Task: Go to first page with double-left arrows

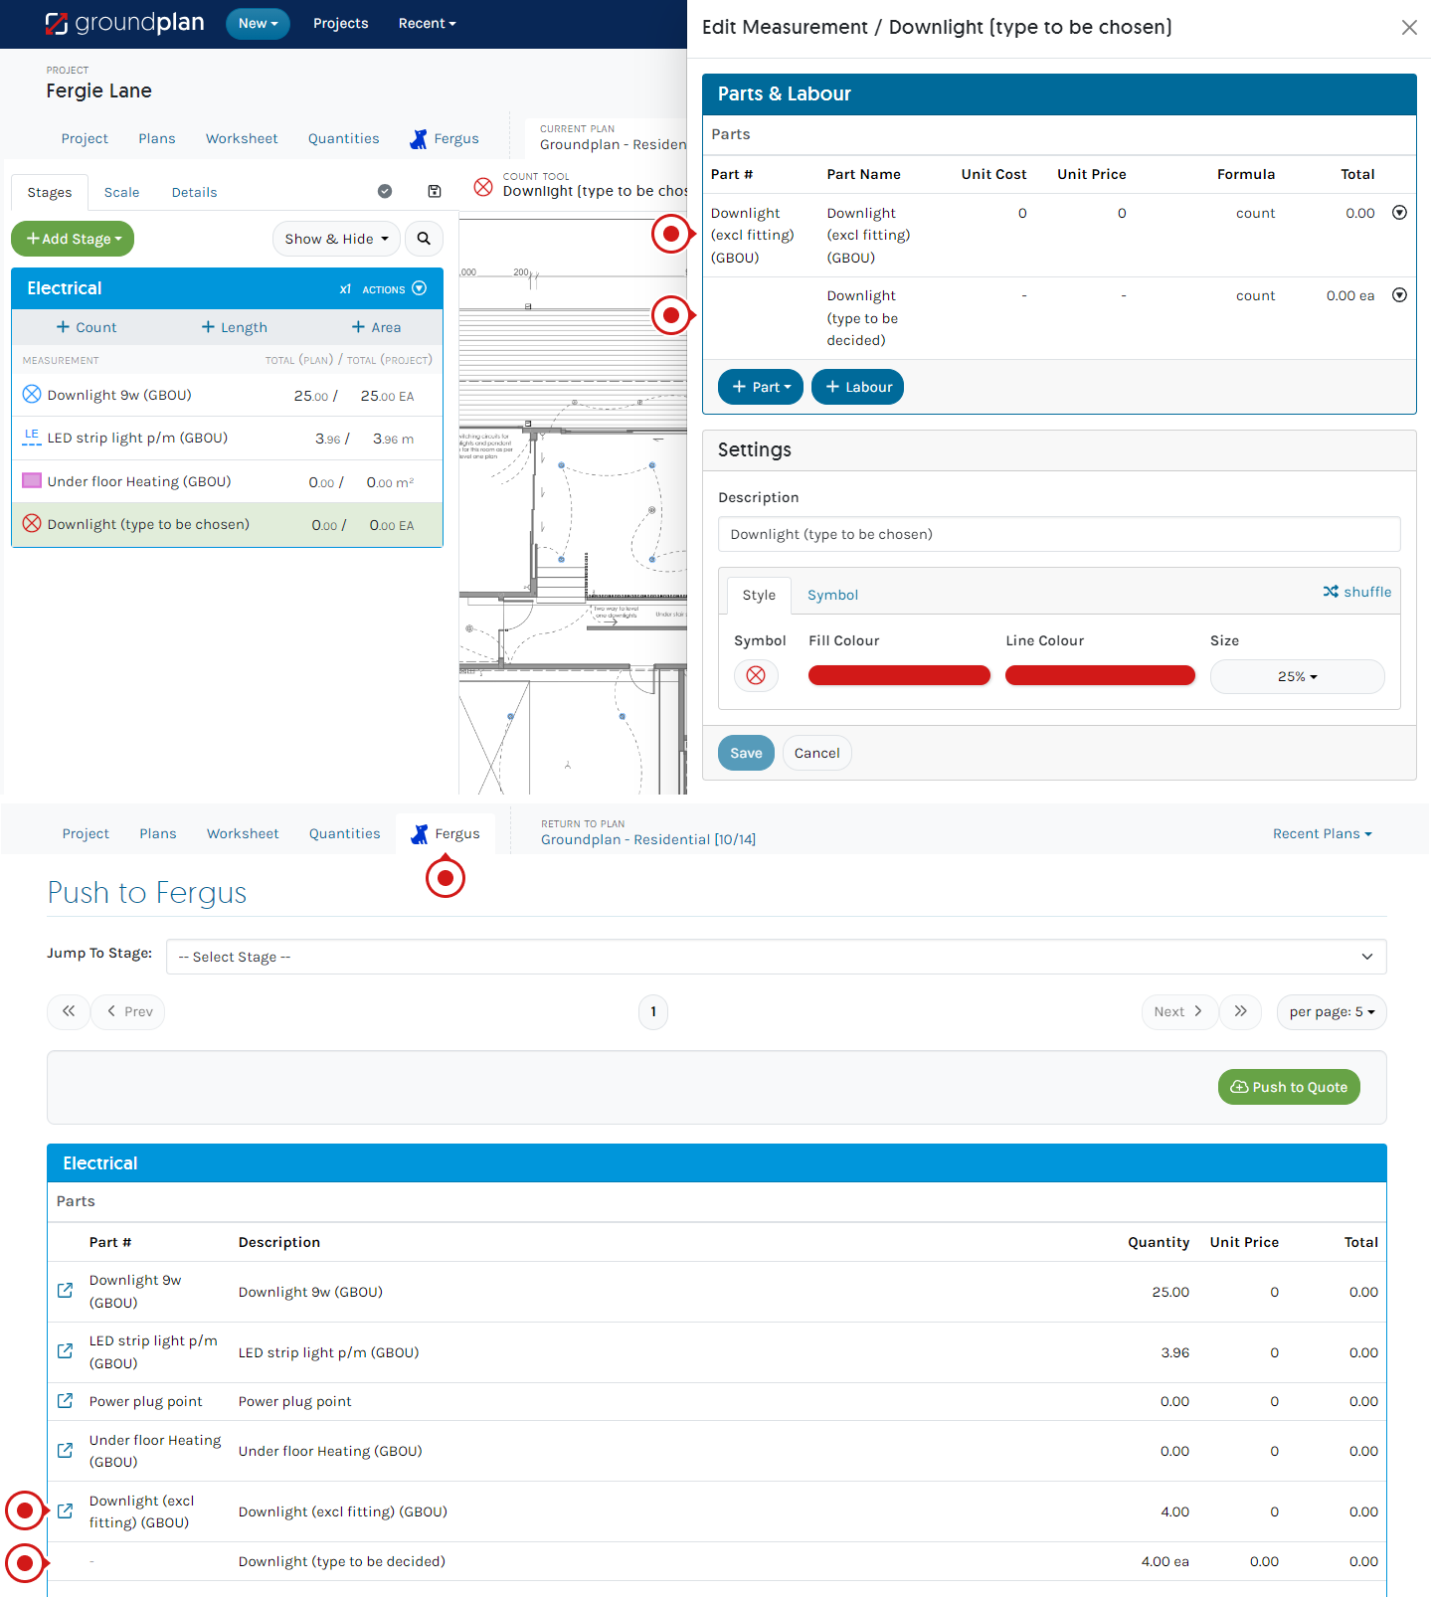Action: (x=69, y=1011)
